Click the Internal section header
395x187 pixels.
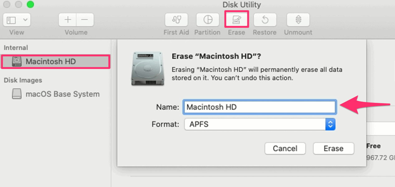click(x=16, y=48)
